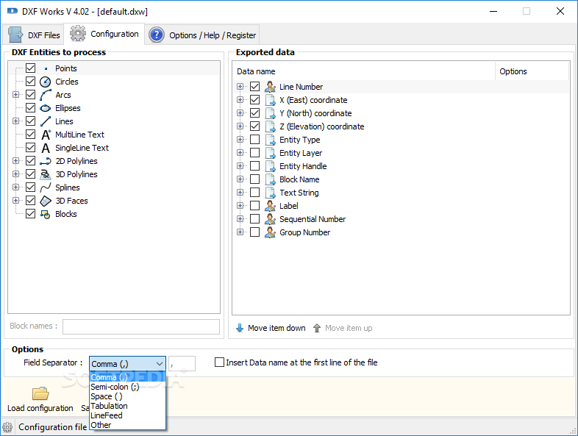
Task: Expand the Arcs tree node
Action: pyautogui.click(x=16, y=95)
